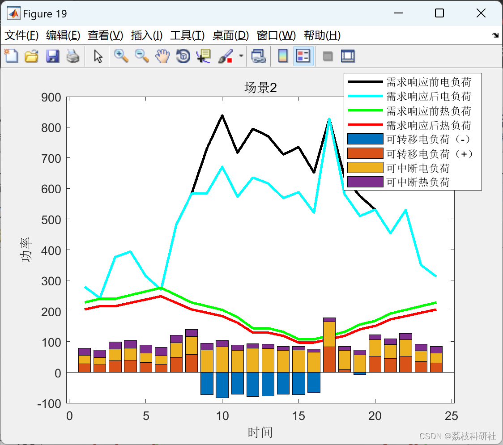Click the y-axis tick label 900
Viewport: 503px width, 445px height.
pos(51,97)
